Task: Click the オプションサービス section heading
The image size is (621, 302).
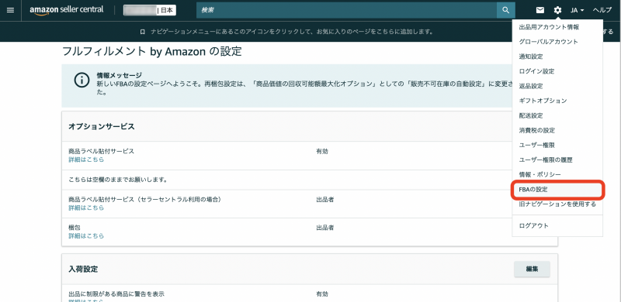Action: [x=102, y=126]
